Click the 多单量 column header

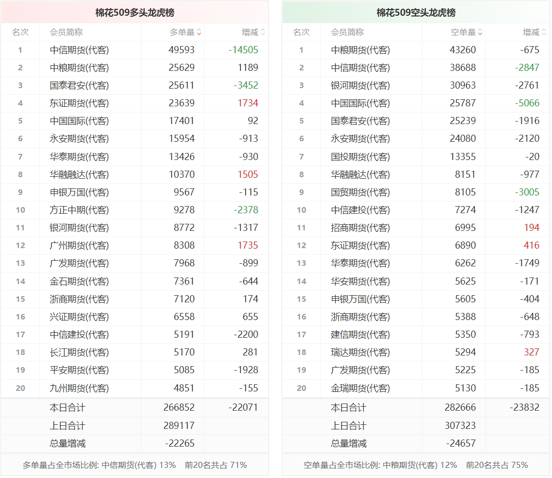coord(182,32)
